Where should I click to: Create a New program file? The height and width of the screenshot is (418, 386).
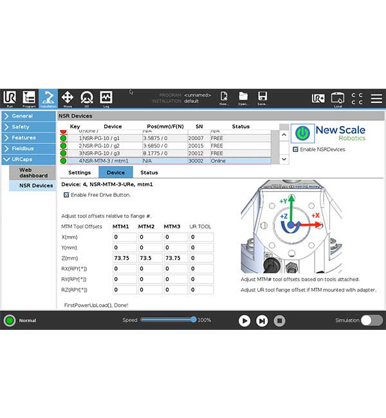224,98
